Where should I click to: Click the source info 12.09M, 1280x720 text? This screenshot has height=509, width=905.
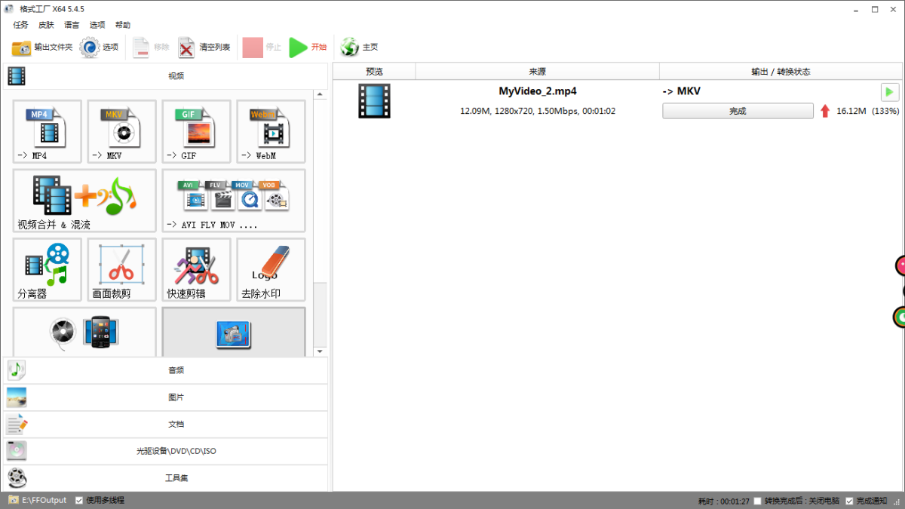538,111
